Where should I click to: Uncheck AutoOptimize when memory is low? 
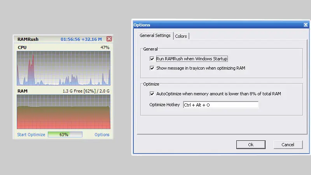click(x=152, y=94)
